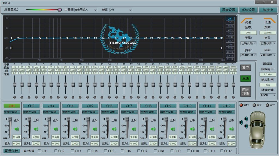The width and height of the screenshot is (279, 156).
Task: Mute the CH6 speaker icon
Action: (x=114, y=129)
